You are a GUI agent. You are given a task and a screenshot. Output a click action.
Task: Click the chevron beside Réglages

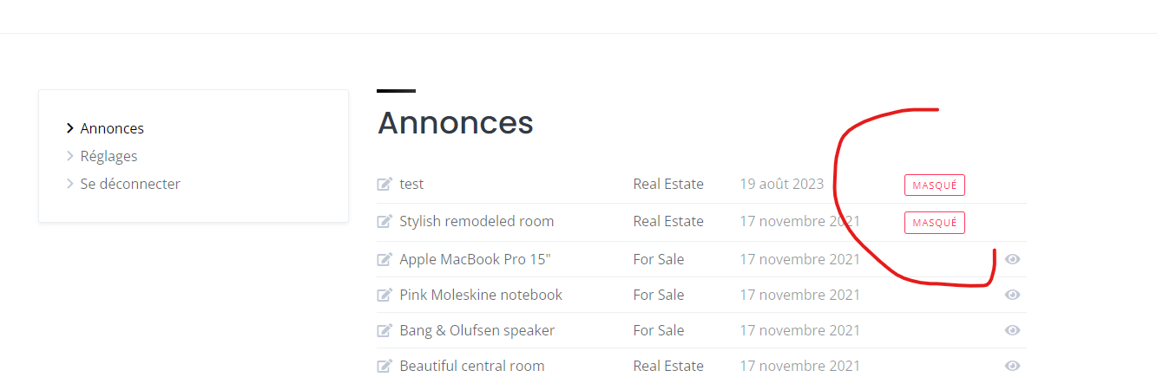click(x=70, y=156)
